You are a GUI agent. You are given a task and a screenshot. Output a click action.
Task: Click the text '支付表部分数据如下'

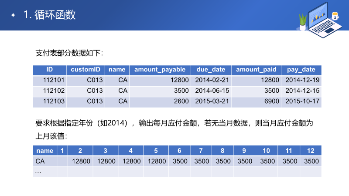coord(69,53)
